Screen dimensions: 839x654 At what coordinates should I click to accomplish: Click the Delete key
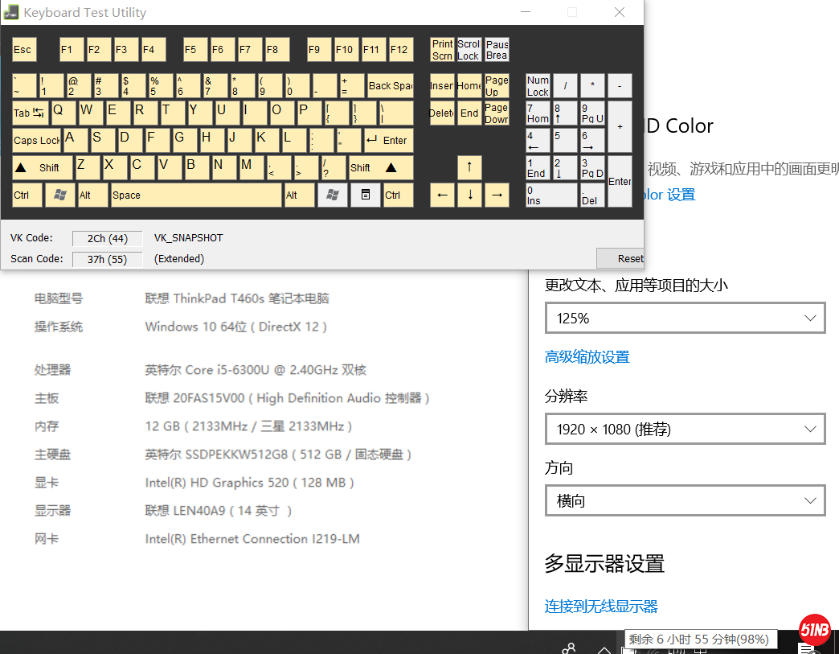pyautogui.click(x=442, y=113)
